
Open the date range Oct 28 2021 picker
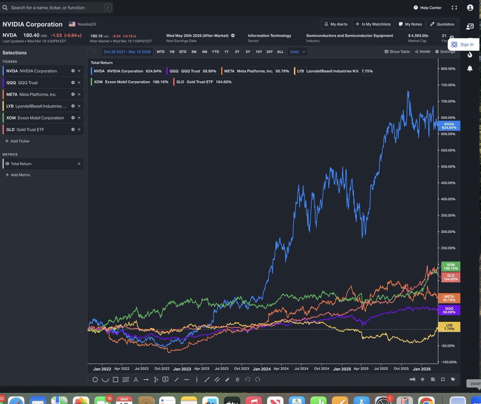(127, 52)
